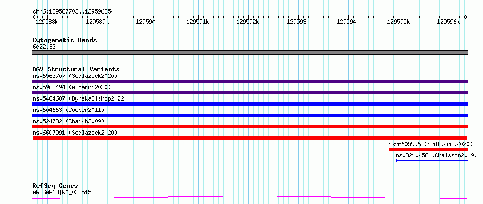Click the 129594k ruler position
483x204 pixels.
tap(348, 22)
